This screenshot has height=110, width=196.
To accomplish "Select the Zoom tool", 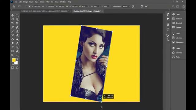I will [13, 55].
